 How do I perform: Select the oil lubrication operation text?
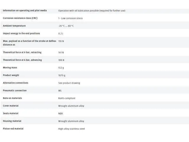click(92, 11)
